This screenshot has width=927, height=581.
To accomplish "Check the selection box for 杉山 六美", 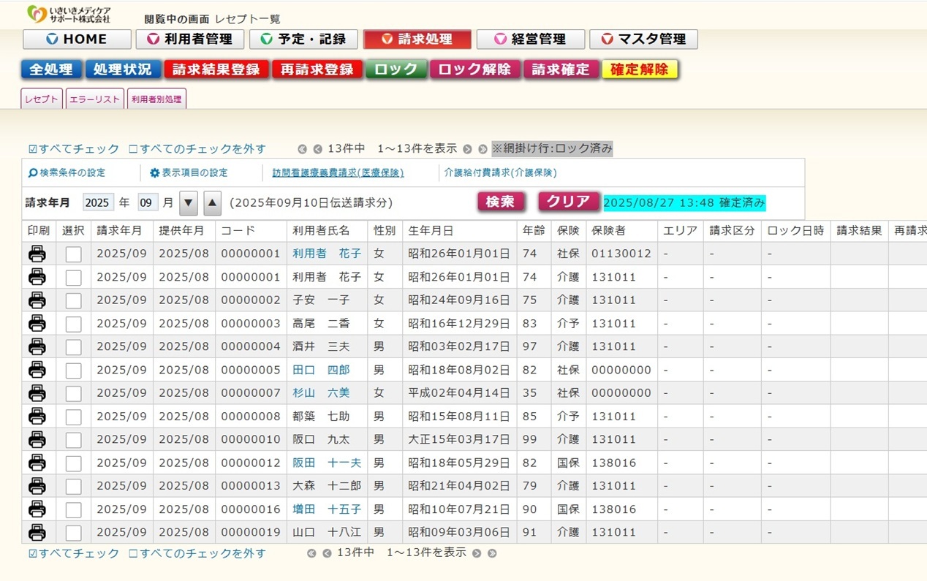I will point(73,393).
